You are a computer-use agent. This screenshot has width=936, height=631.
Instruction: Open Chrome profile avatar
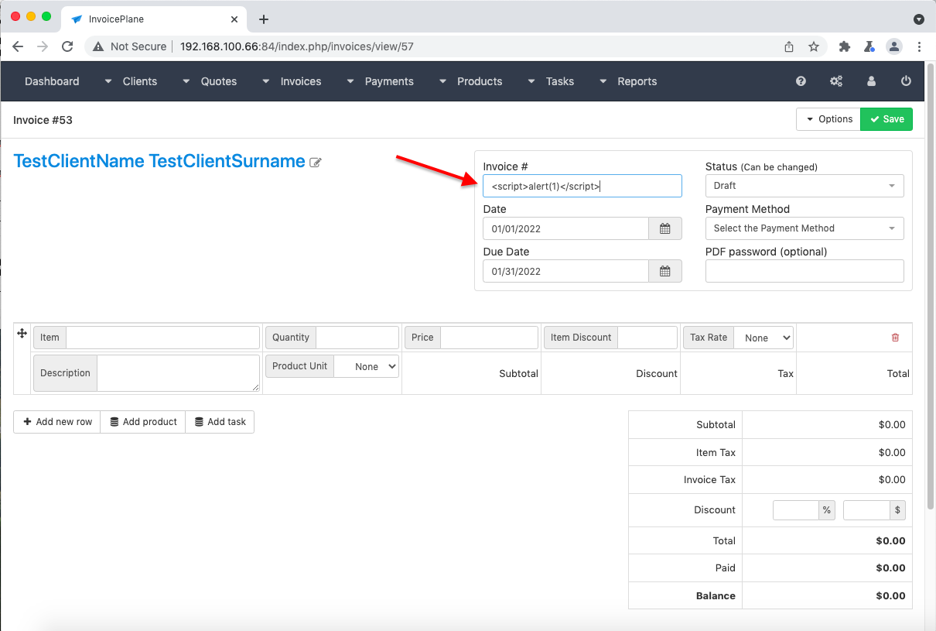click(x=894, y=46)
